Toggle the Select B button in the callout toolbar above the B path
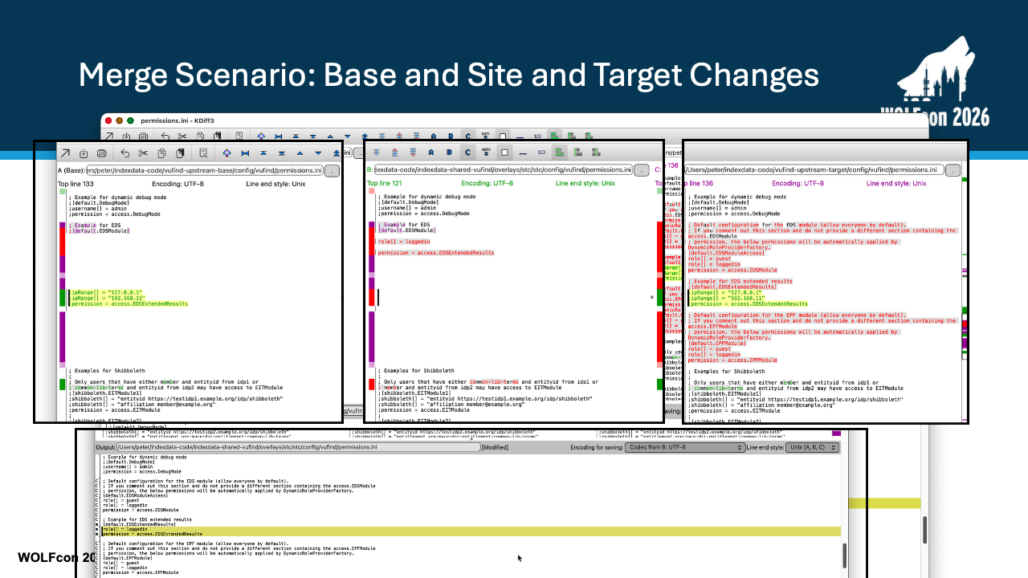 pos(449,153)
